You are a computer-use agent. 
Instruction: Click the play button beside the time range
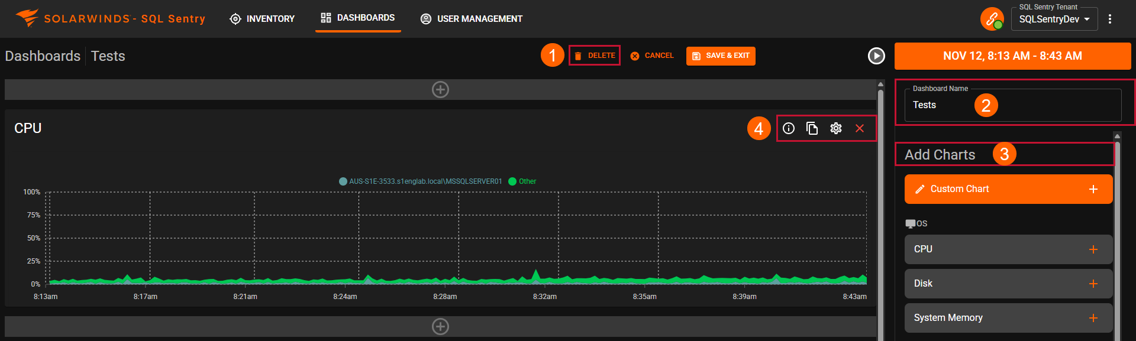pyautogui.click(x=876, y=56)
